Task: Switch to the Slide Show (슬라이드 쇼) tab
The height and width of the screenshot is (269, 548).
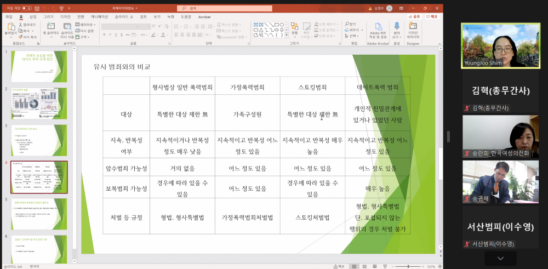Action: 124,17
